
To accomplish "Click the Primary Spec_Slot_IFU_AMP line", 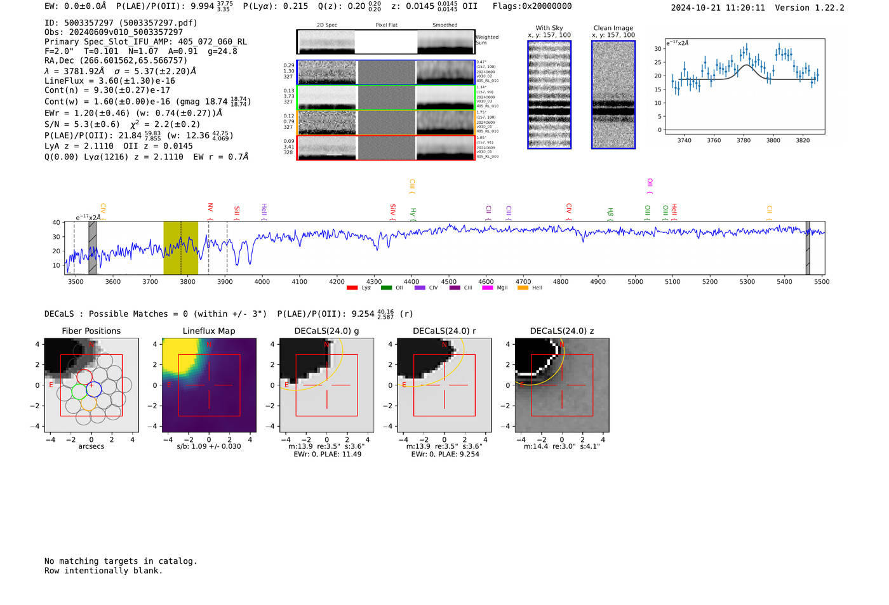I will click(146, 42).
